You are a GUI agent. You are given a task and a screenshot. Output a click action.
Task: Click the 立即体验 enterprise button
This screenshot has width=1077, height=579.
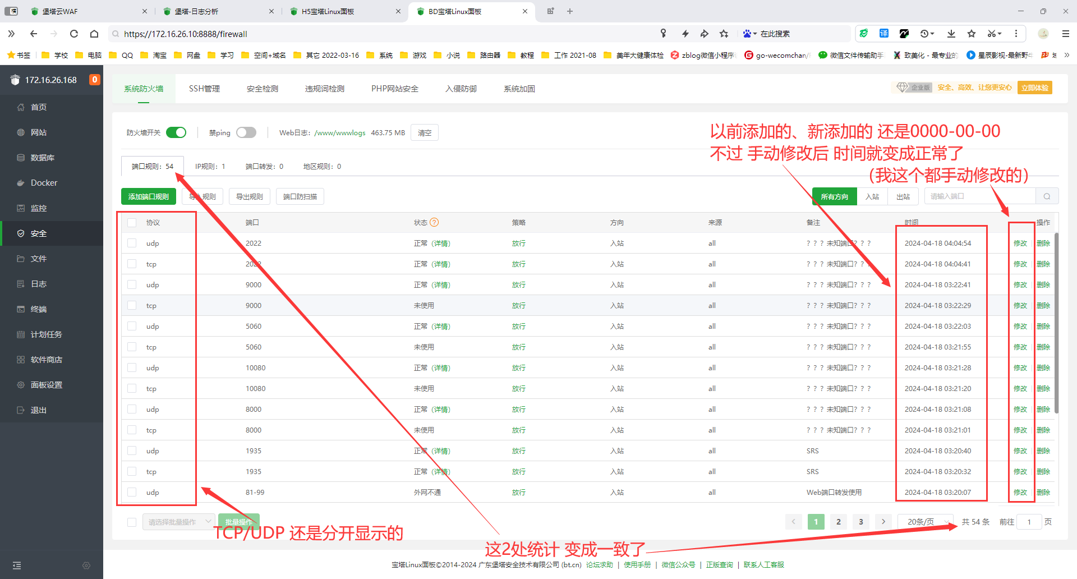(x=1035, y=88)
